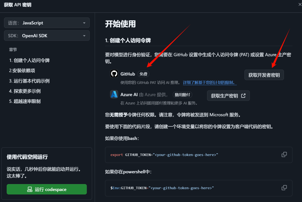The width and height of the screenshot is (302, 202).
Task: Copy the bash export GITHUB_TOKEN snippet
Action: click(x=284, y=155)
